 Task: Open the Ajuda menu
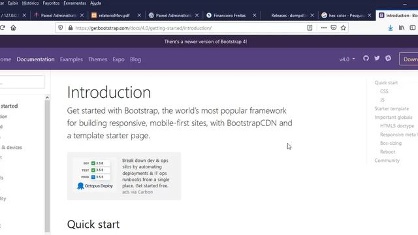pos(95,3)
